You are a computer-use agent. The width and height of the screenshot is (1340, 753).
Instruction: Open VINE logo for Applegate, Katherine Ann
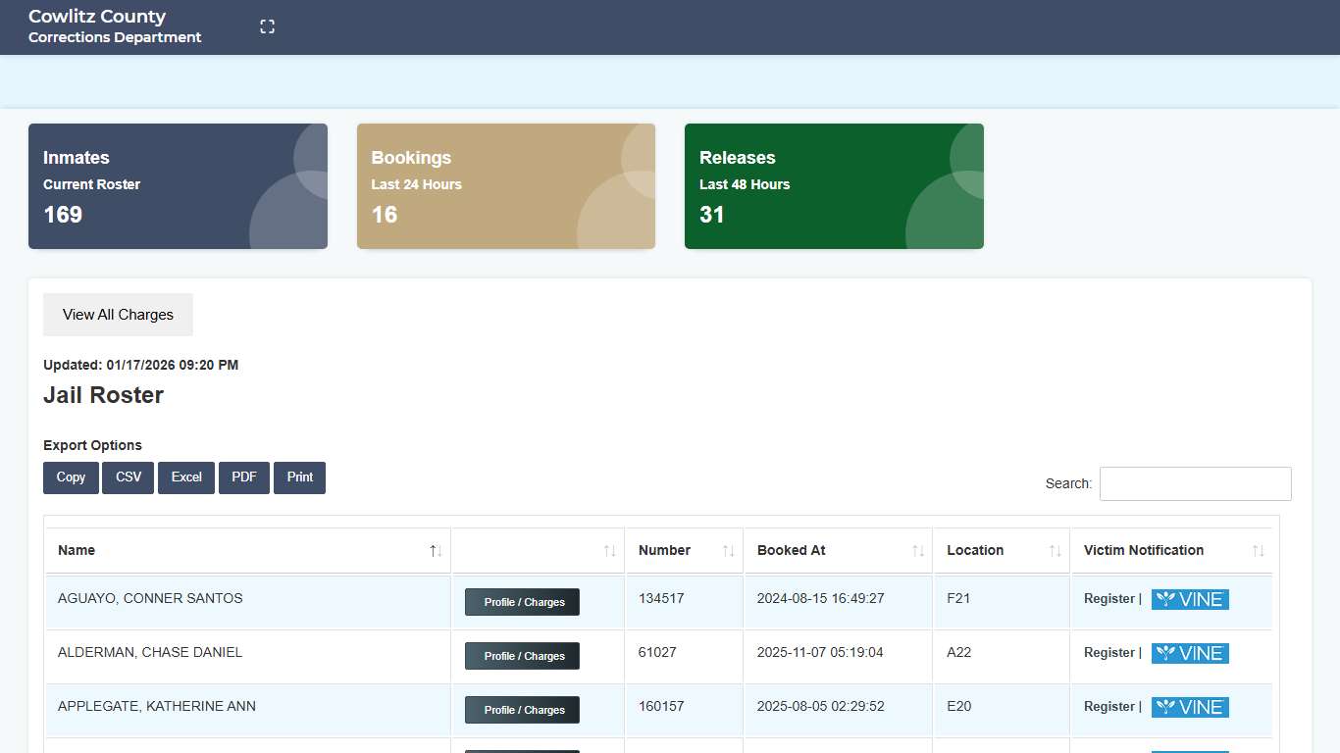(1190, 707)
